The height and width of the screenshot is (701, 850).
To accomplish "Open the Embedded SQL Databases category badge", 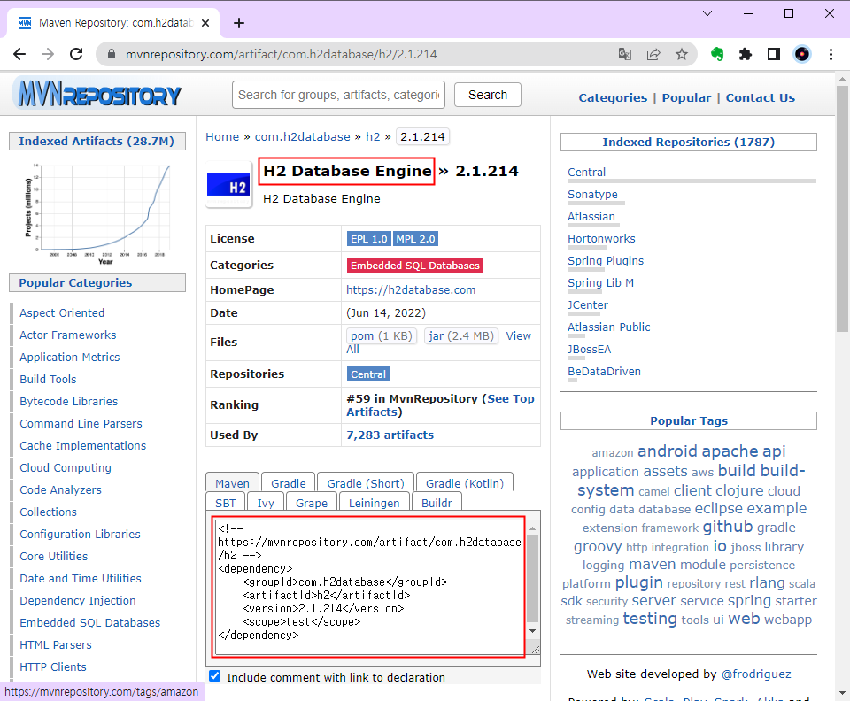I will coord(414,266).
